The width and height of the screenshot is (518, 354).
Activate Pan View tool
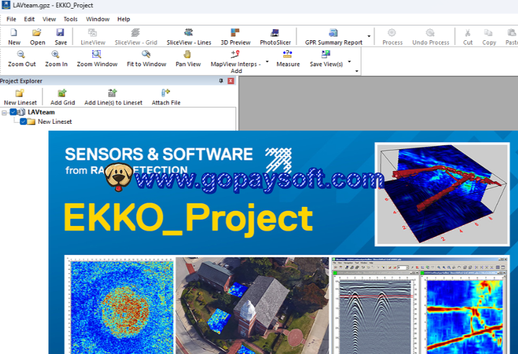click(x=188, y=58)
